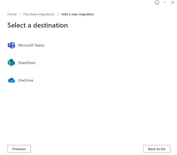This screenshot has width=177, height=155.
Task: Minimize the migration tool window
Action: pyautogui.click(x=165, y=3)
